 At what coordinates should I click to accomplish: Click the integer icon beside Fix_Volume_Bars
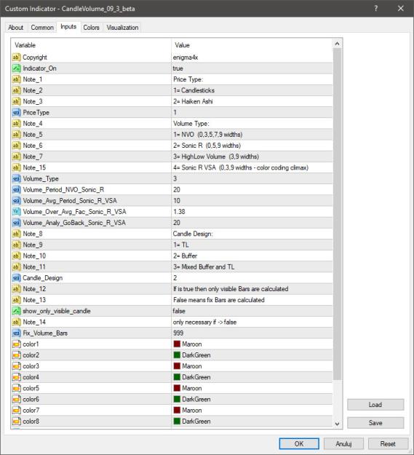coord(17,333)
